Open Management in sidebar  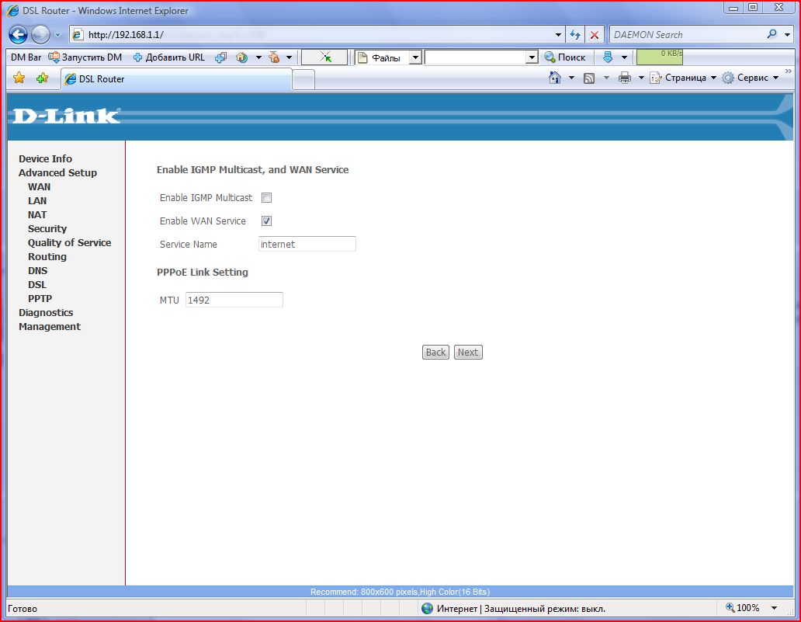[50, 327]
